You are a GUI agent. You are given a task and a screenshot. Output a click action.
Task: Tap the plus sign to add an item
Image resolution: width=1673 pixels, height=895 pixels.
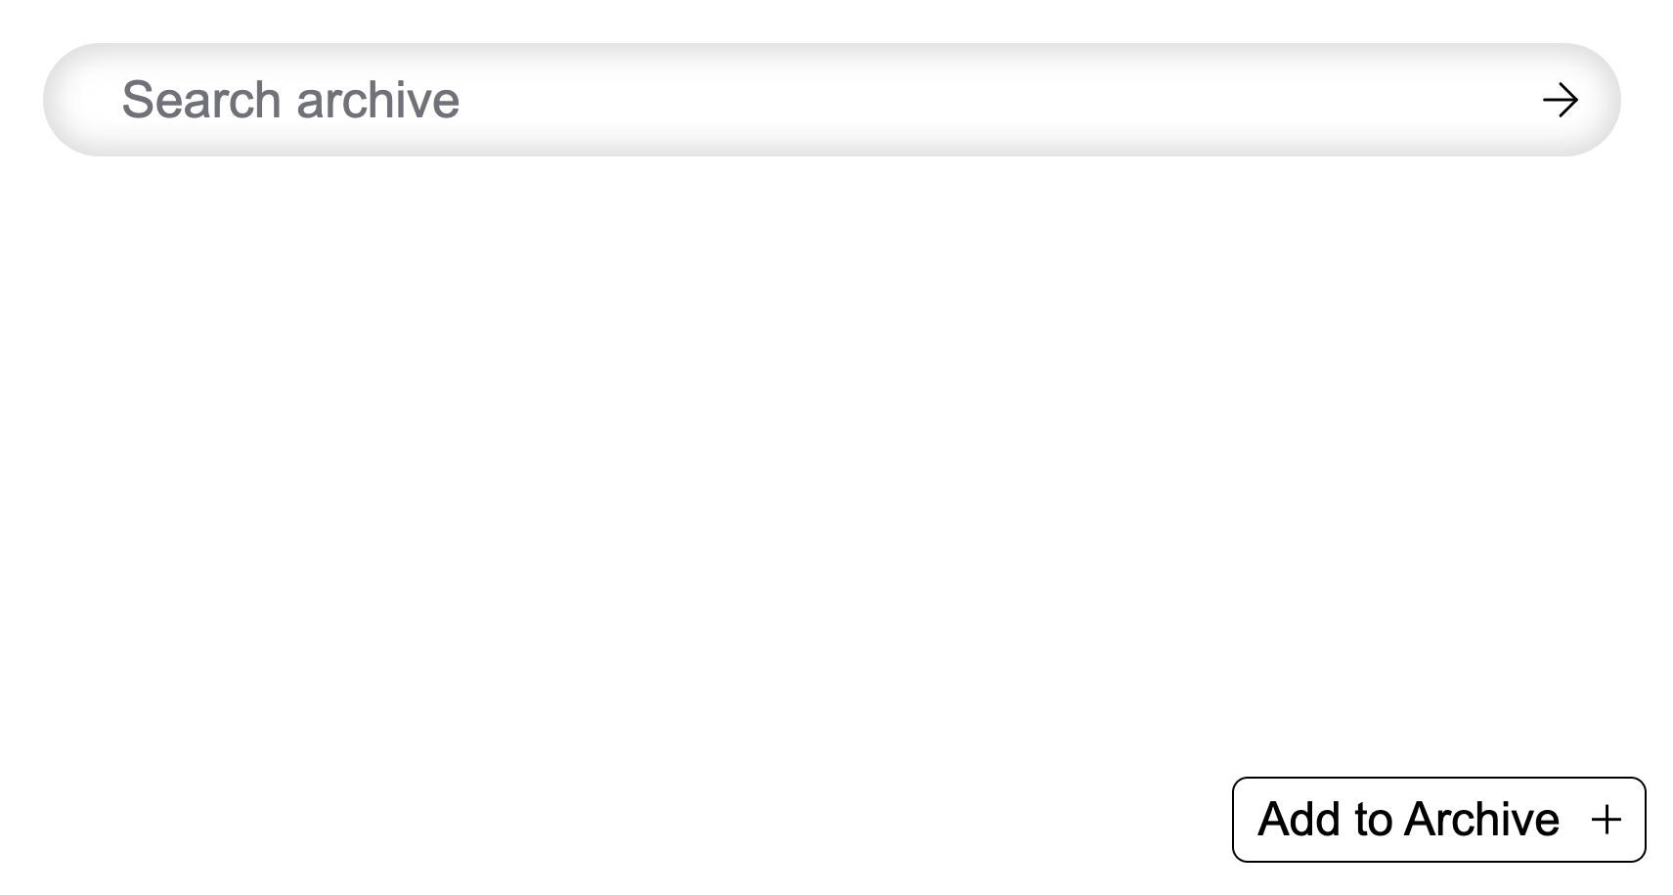tap(1606, 820)
